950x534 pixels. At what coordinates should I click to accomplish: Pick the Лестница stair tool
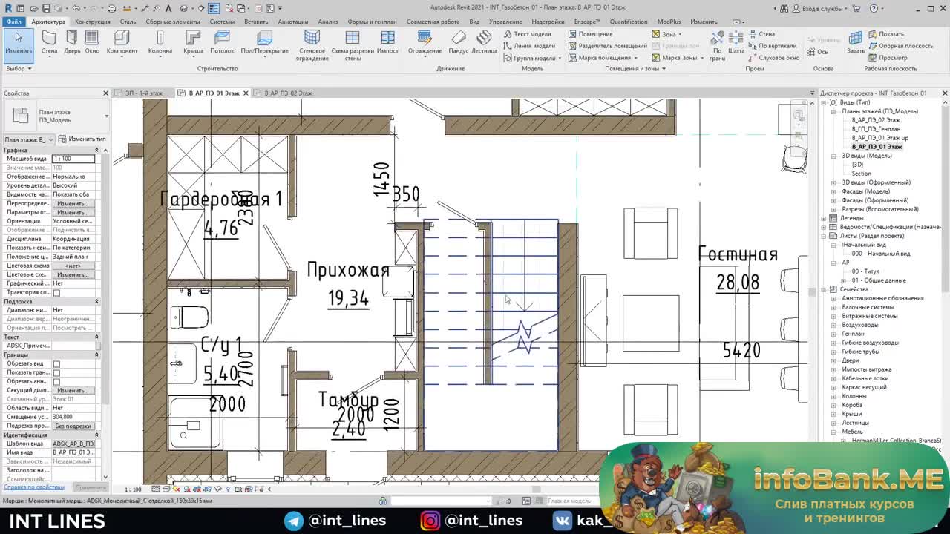coord(484,42)
